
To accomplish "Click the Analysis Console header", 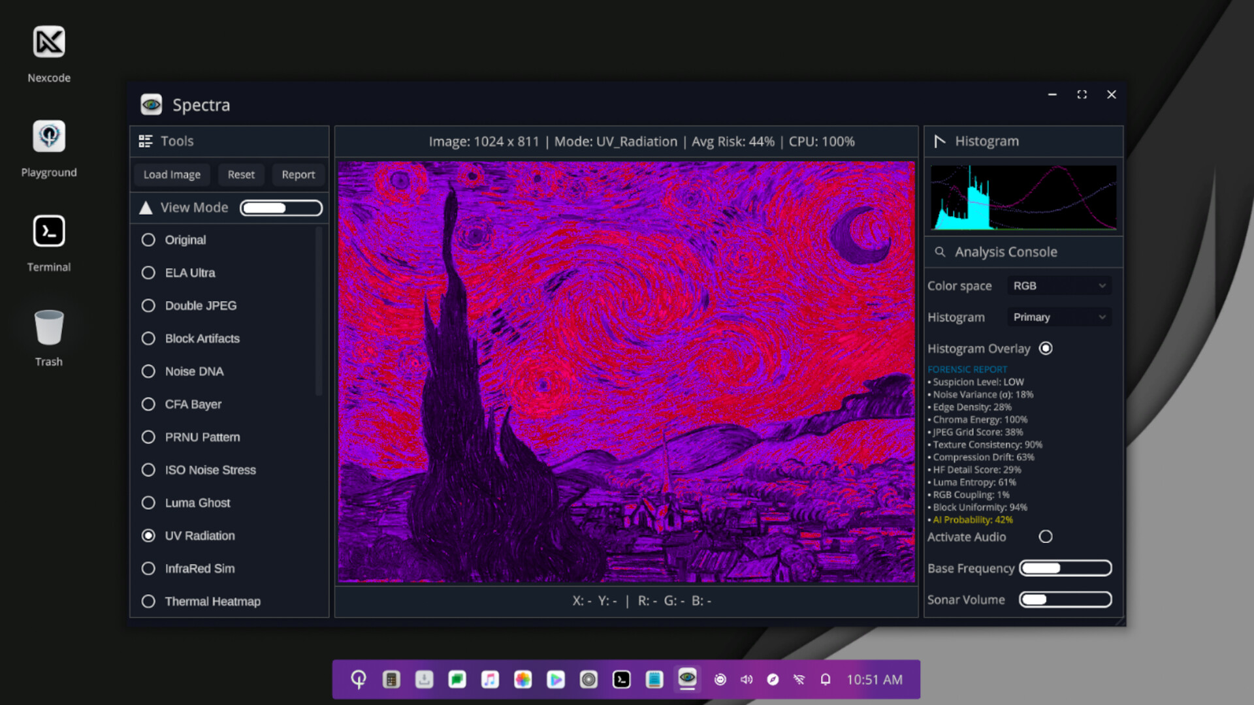I will [1006, 251].
